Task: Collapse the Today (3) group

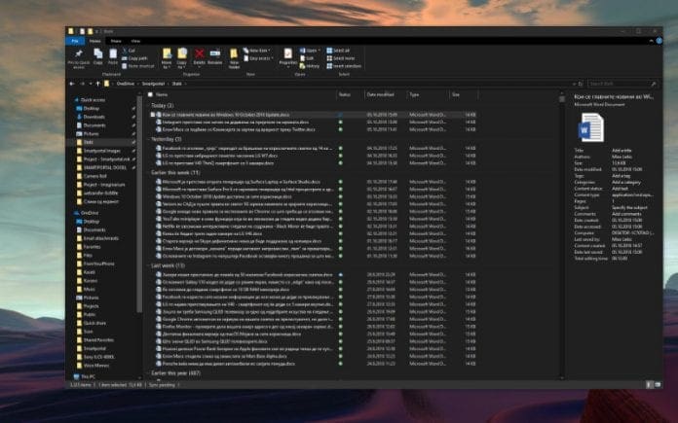Action: (162, 105)
